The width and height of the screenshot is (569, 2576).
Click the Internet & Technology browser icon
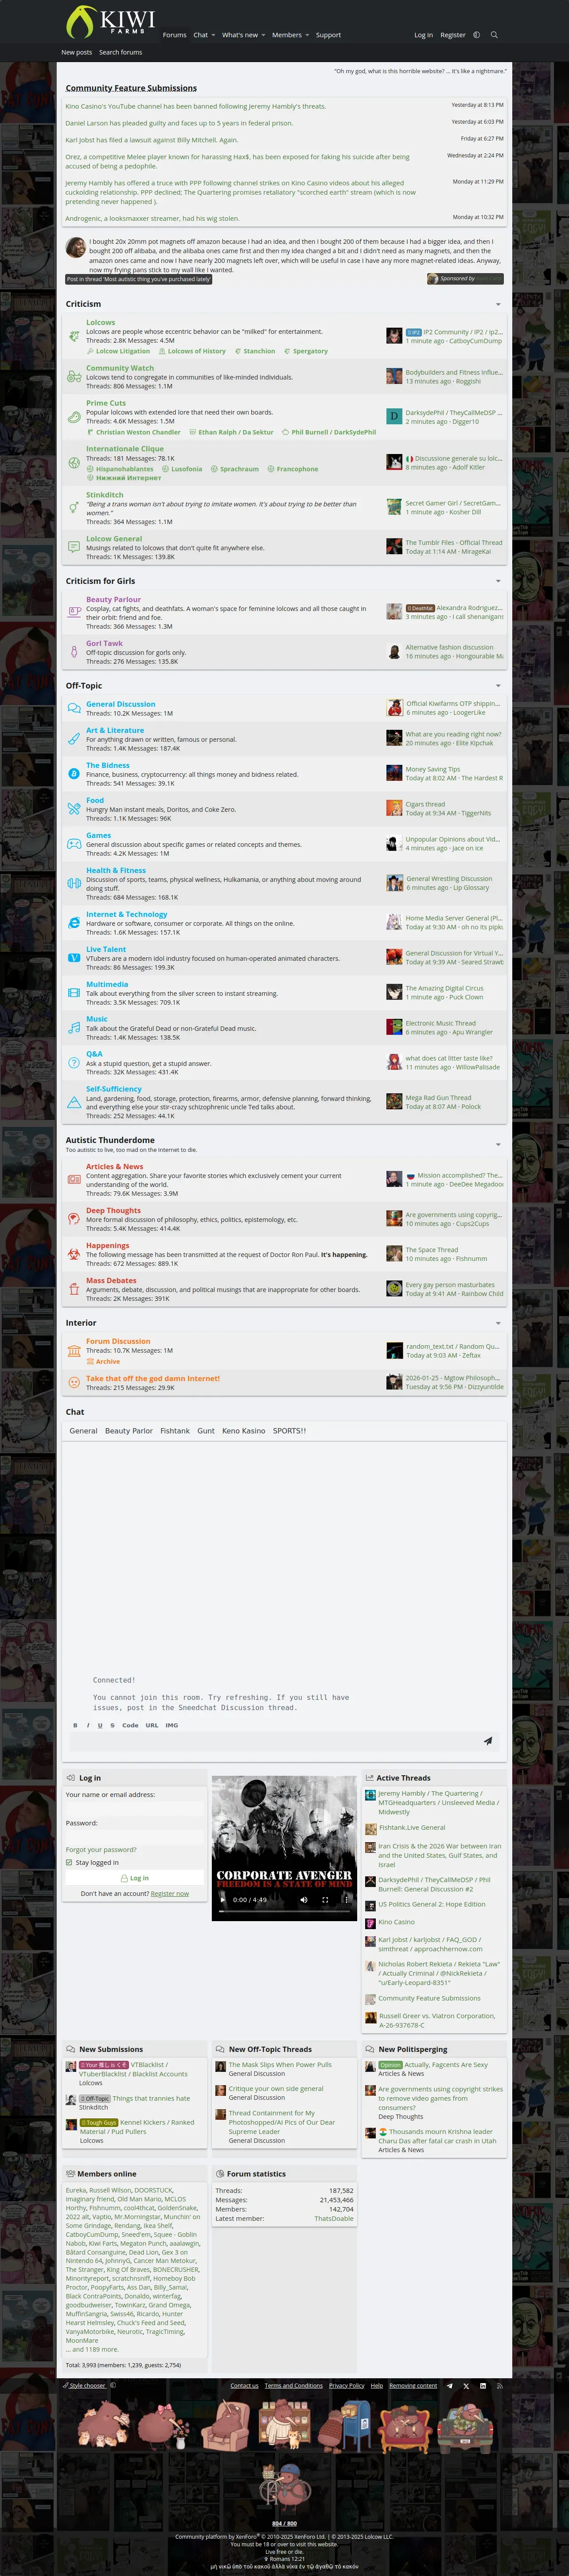(x=74, y=923)
